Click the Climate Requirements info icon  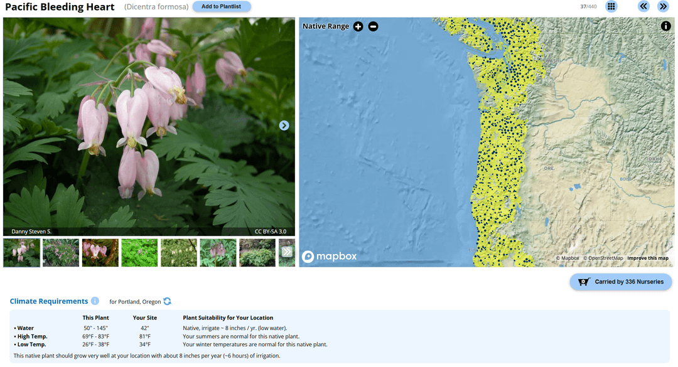click(95, 301)
